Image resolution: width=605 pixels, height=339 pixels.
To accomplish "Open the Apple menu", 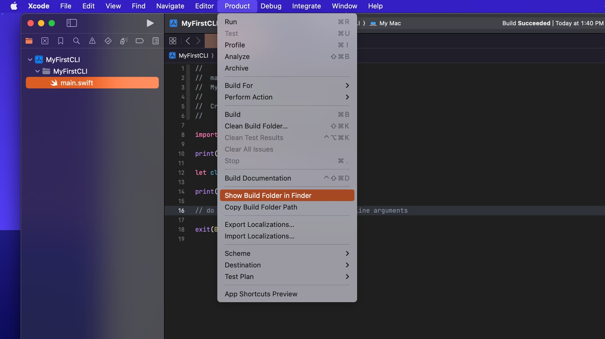I will point(14,6).
